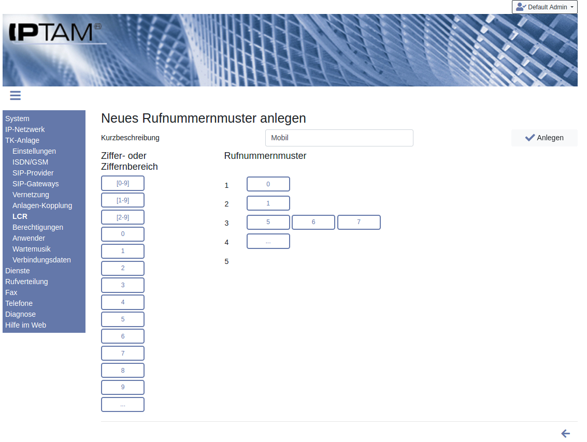Click the wildcard '...' button in digit list
The image size is (587, 442).
pyautogui.click(x=123, y=405)
